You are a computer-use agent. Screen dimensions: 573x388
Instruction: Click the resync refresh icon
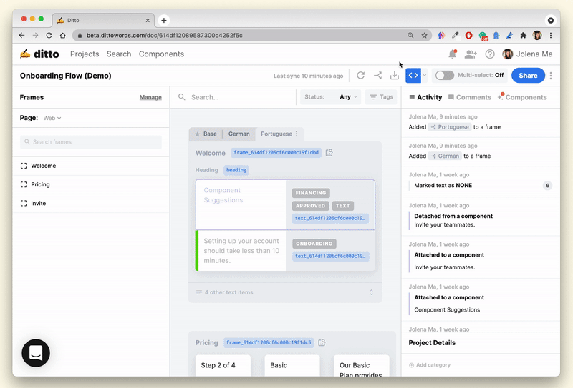[x=360, y=76]
